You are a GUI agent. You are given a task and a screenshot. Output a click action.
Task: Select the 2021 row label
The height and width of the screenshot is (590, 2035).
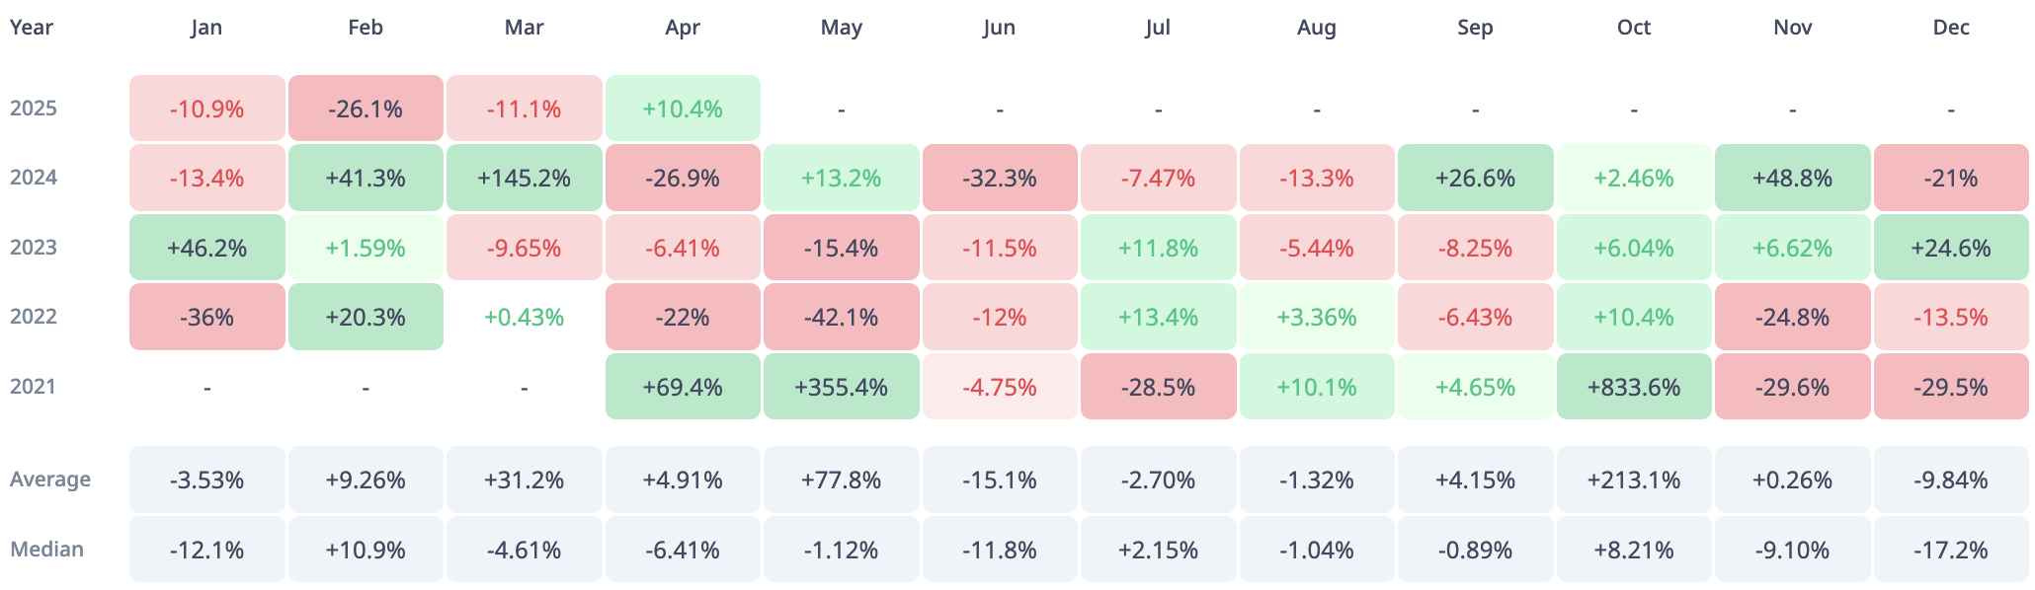34,387
